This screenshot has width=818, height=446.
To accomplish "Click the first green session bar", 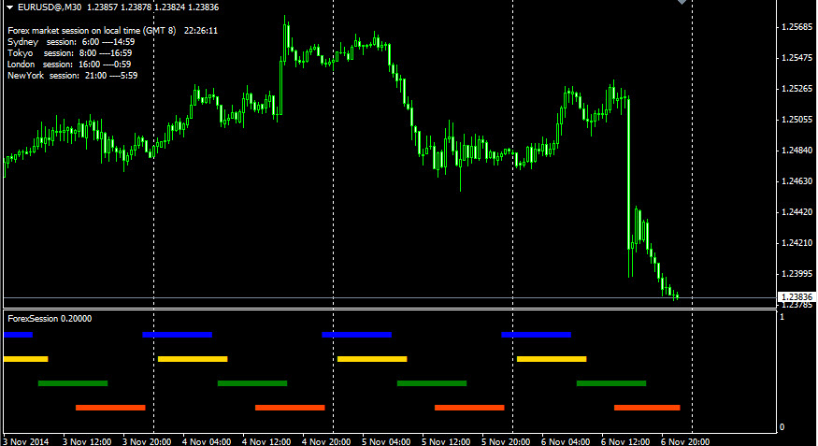I will pyautogui.click(x=73, y=382).
